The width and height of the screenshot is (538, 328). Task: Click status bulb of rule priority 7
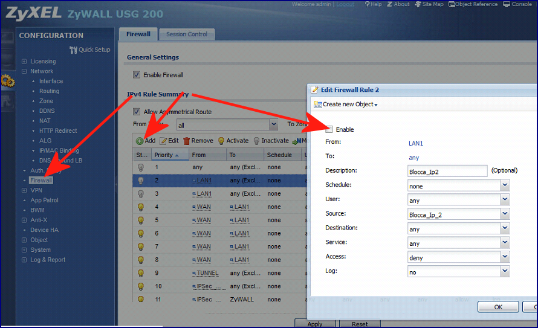(141, 247)
